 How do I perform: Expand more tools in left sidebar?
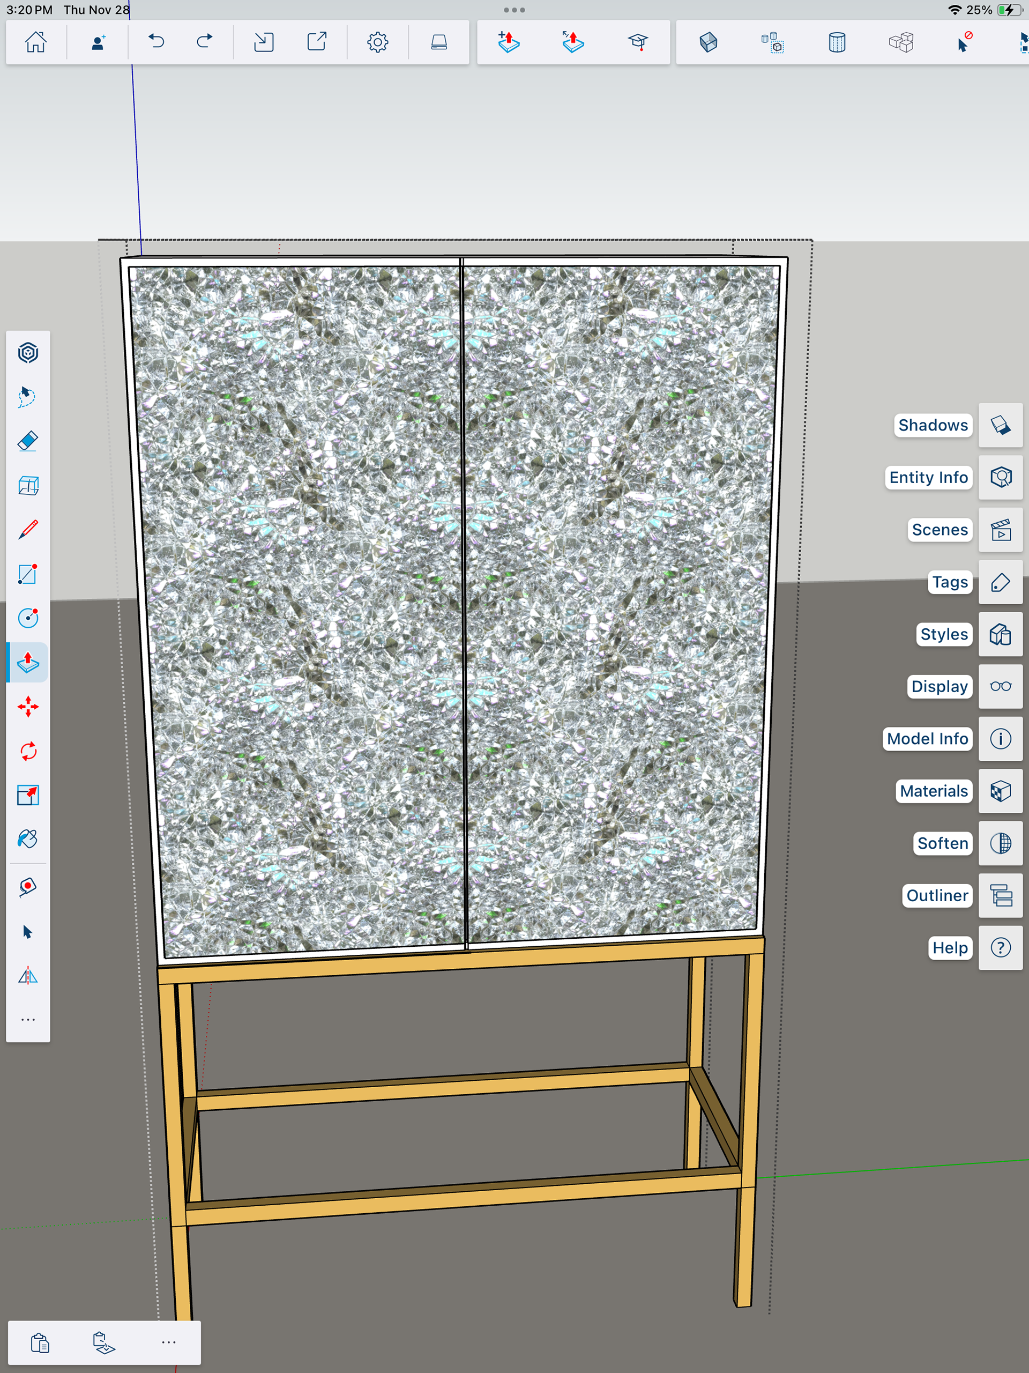point(28,1020)
